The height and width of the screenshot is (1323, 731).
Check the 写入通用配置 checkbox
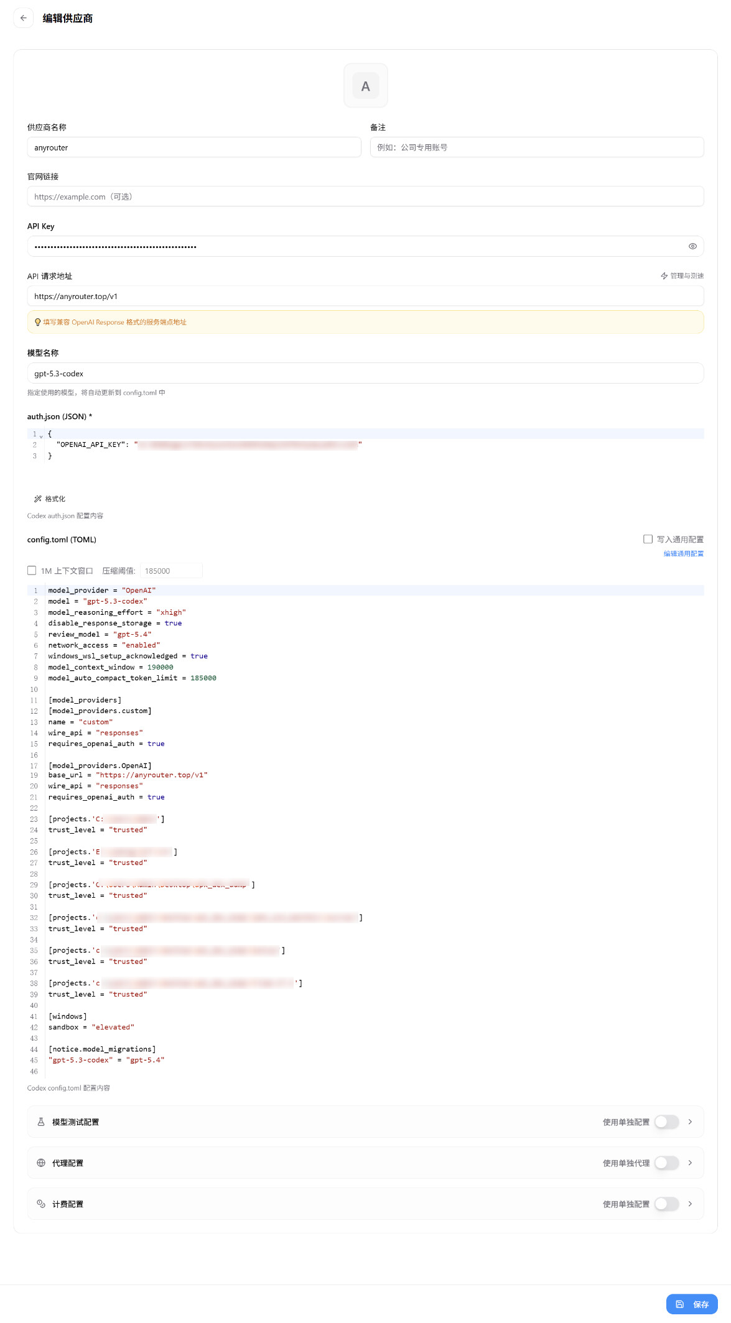(x=648, y=539)
